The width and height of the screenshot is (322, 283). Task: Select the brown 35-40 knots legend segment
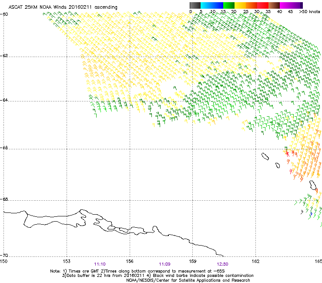point(274,5)
